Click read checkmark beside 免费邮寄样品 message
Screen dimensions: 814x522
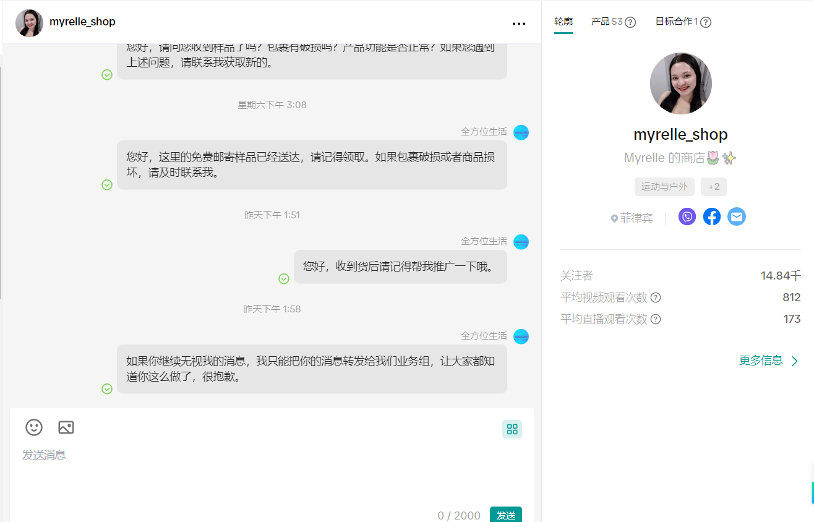point(107,184)
